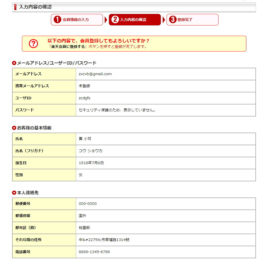
Task: Click the 氏名（フリガナ） row label
Action: 29,151
